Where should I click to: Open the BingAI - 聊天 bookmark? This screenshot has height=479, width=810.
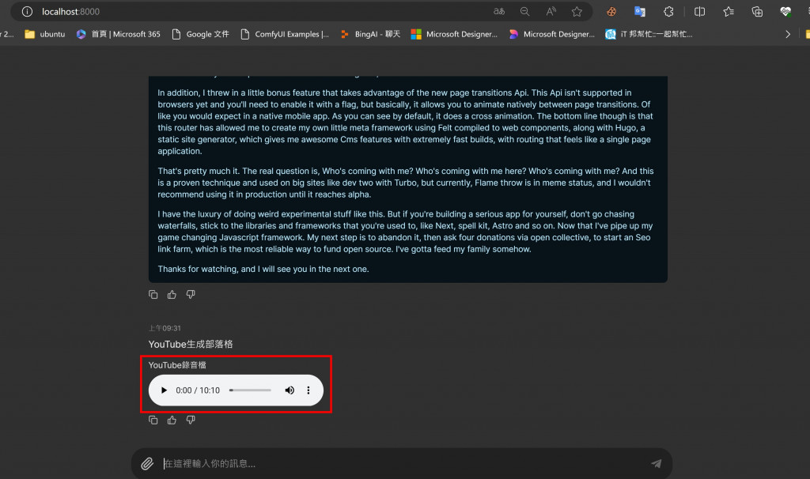point(370,34)
